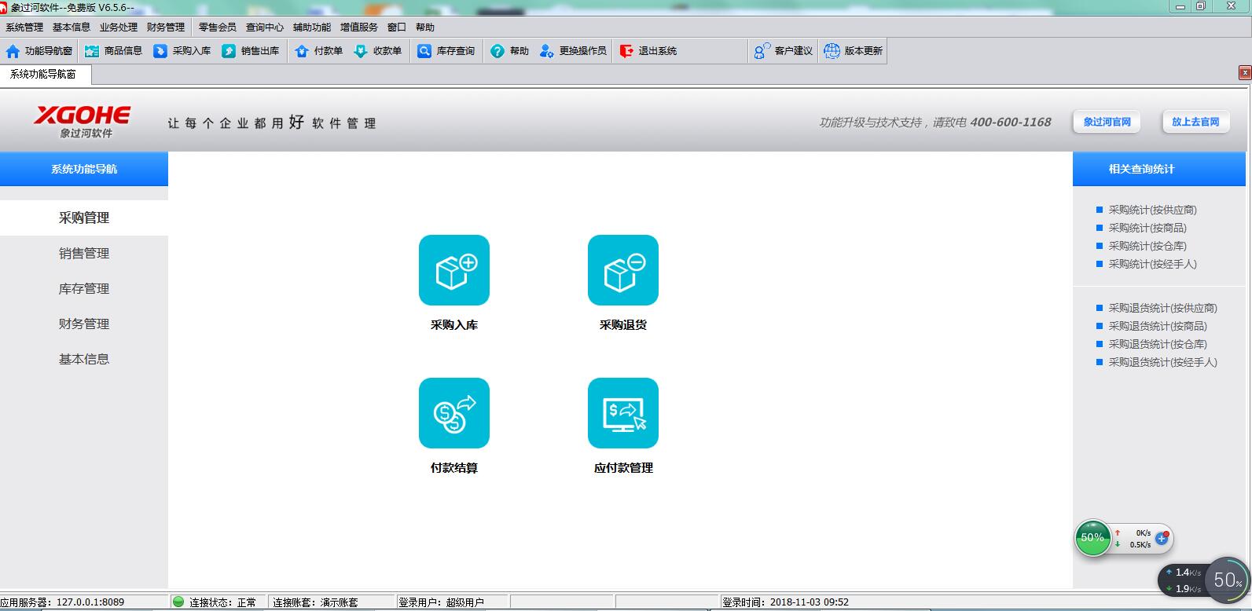The width and height of the screenshot is (1252, 611).
Task: Open 采购统计(按商品) report link
Action: tap(1147, 228)
